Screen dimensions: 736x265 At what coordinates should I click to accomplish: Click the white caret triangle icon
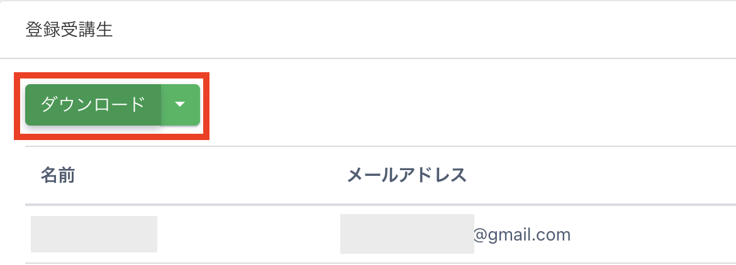(181, 104)
